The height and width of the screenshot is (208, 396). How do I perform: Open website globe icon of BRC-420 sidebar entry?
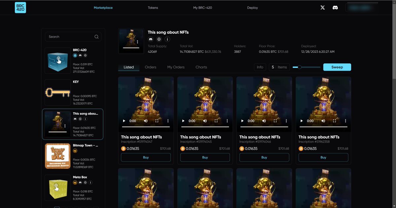click(x=85, y=55)
